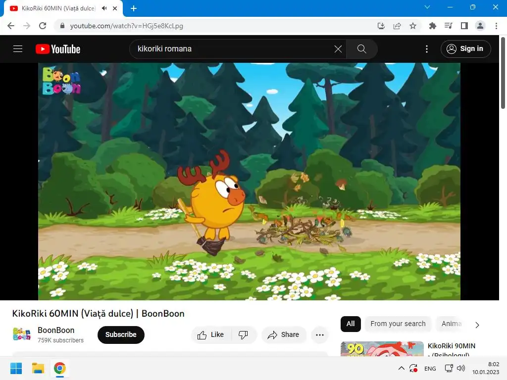Open File Explorer from taskbar
507x380 pixels.
pos(38,368)
